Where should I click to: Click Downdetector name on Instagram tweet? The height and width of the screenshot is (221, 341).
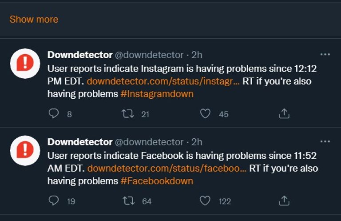point(80,55)
